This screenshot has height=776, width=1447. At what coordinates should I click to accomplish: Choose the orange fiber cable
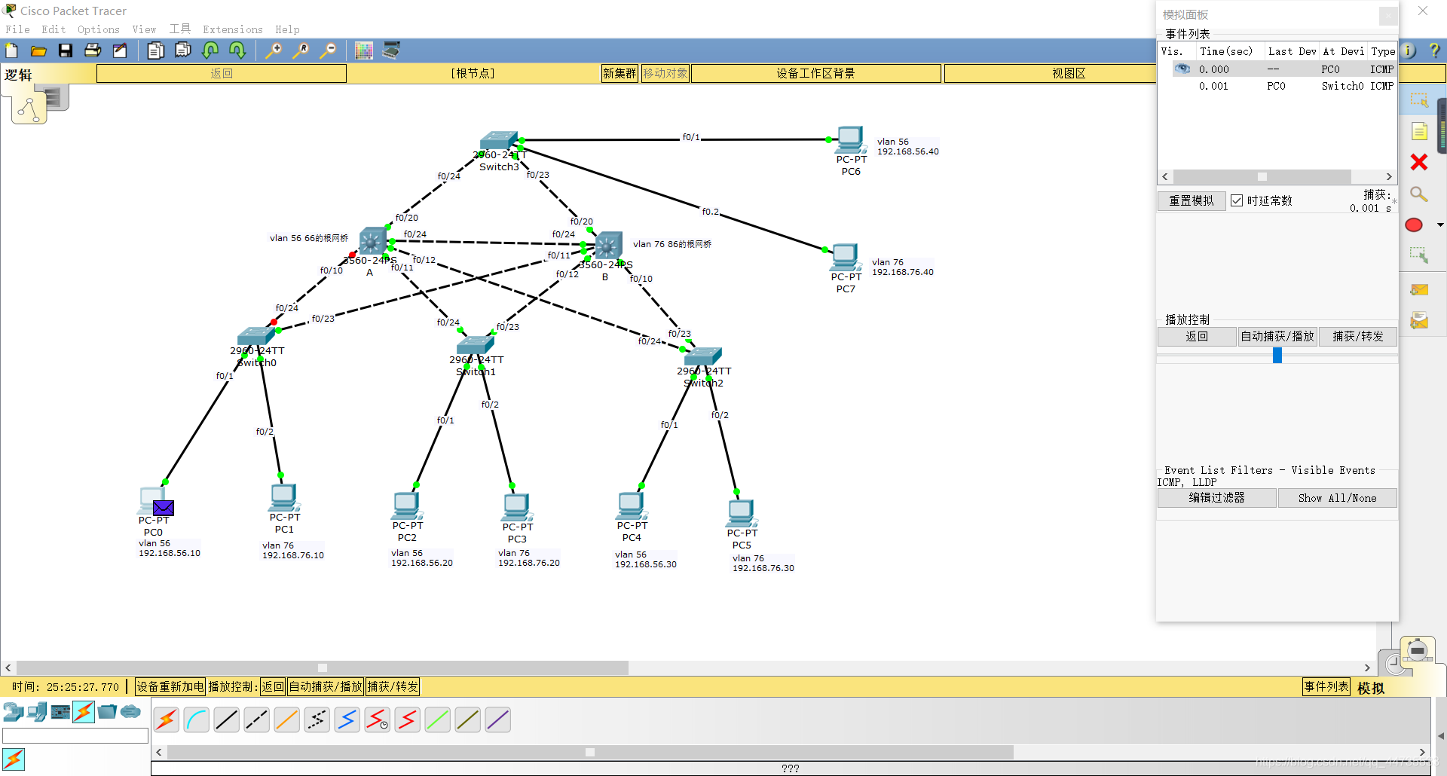(x=287, y=720)
